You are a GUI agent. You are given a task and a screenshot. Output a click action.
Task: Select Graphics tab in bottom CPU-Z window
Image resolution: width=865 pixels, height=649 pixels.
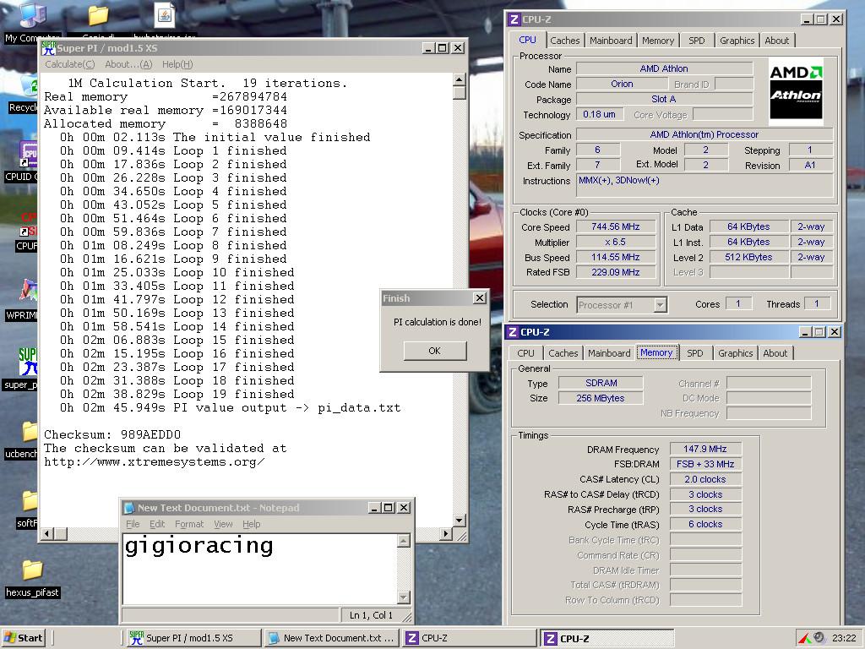(x=736, y=353)
